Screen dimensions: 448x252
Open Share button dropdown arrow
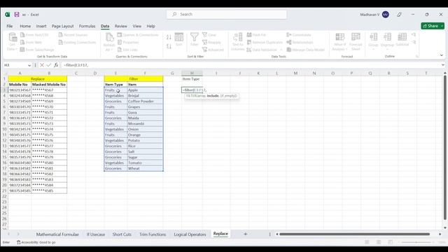point(442,26)
